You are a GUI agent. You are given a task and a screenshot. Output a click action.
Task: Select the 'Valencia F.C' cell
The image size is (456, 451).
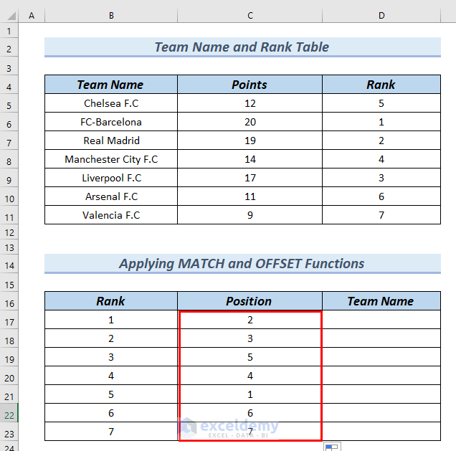pos(111,215)
